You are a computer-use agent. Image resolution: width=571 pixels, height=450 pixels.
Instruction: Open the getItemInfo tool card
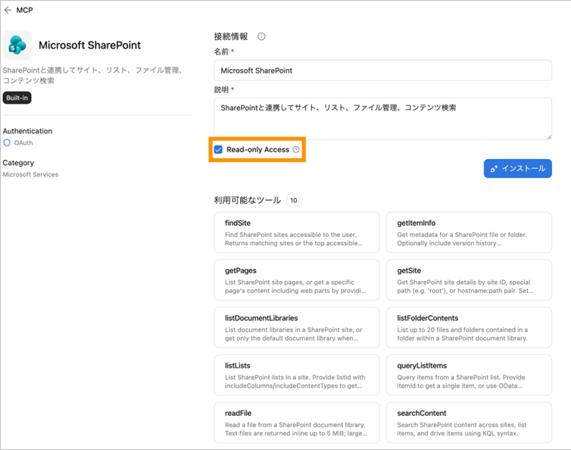point(469,233)
